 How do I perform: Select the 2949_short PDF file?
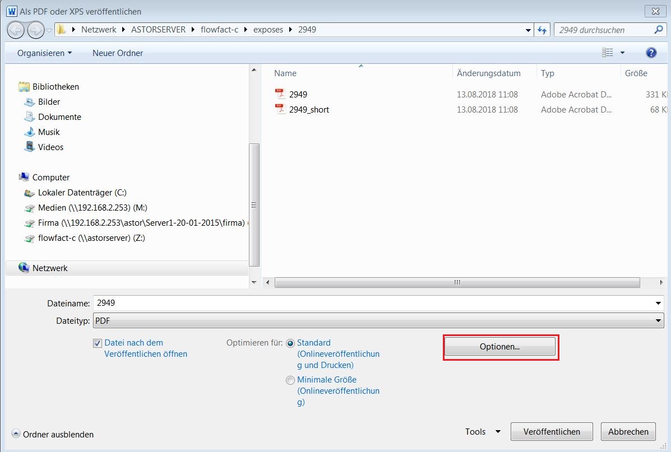click(x=308, y=110)
